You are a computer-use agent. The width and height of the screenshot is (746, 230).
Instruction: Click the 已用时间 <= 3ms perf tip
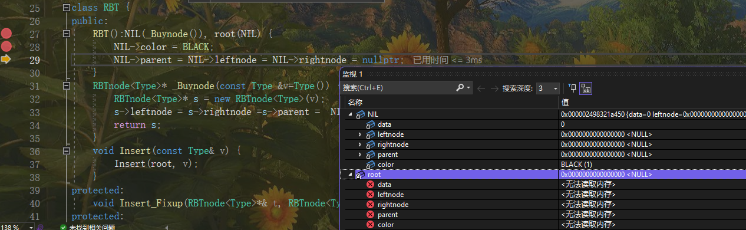[x=447, y=60]
